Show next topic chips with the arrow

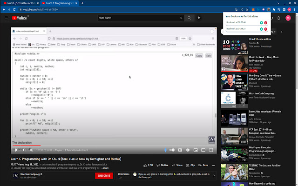pos(281,32)
